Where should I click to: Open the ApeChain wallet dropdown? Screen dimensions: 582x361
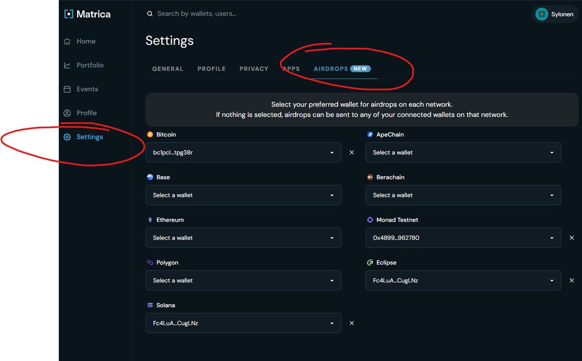pyautogui.click(x=463, y=152)
